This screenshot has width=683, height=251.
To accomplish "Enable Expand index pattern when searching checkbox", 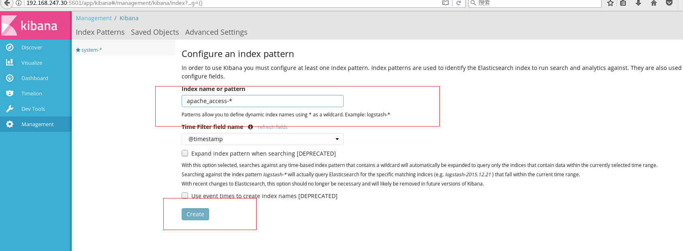I will tap(185, 153).
